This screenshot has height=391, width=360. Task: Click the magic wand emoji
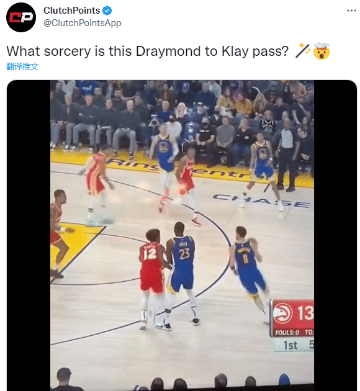pyautogui.click(x=302, y=51)
